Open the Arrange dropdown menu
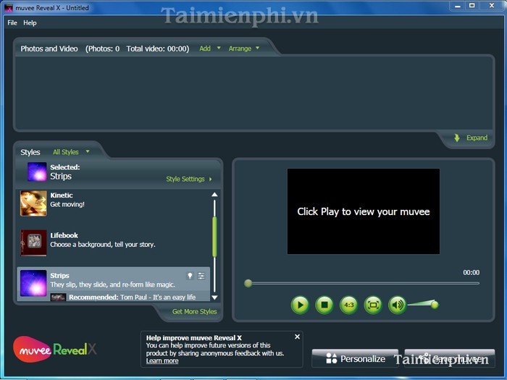This screenshot has width=507, height=380. [243, 48]
